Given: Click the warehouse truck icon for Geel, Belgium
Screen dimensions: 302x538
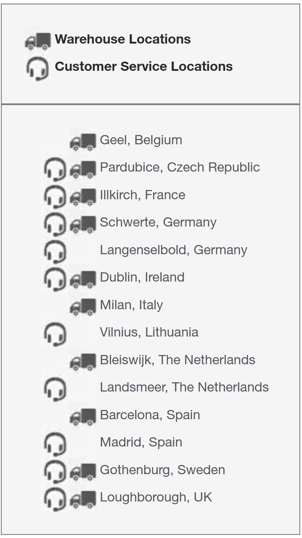Looking at the screenshot, I should point(83,142).
